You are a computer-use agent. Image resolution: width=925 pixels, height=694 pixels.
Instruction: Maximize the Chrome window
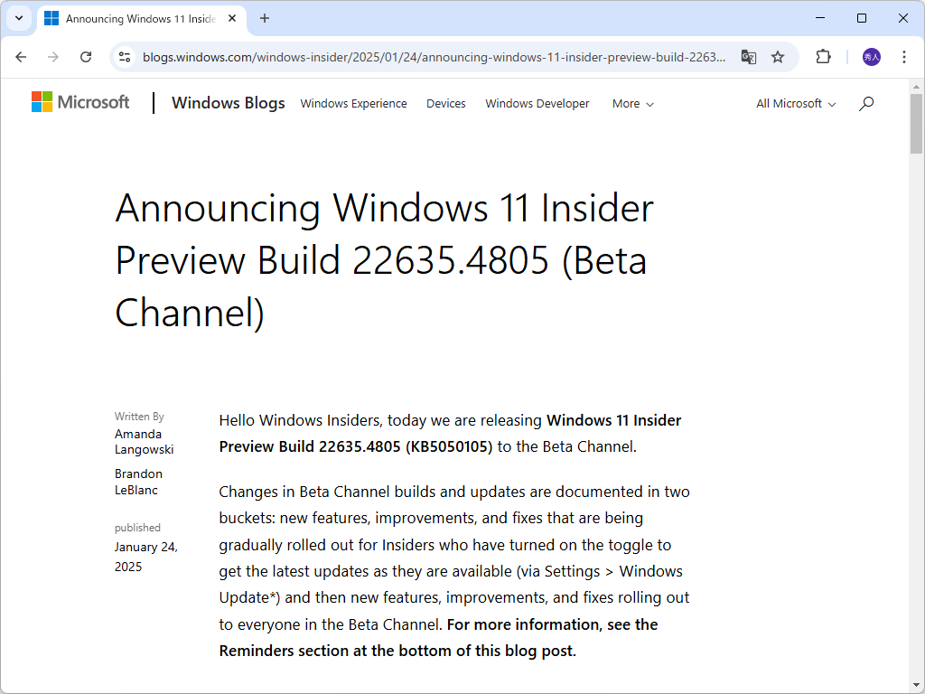click(x=861, y=18)
